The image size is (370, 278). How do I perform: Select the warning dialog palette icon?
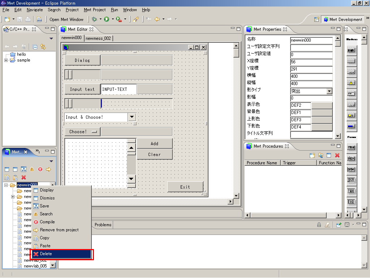pos(351,83)
